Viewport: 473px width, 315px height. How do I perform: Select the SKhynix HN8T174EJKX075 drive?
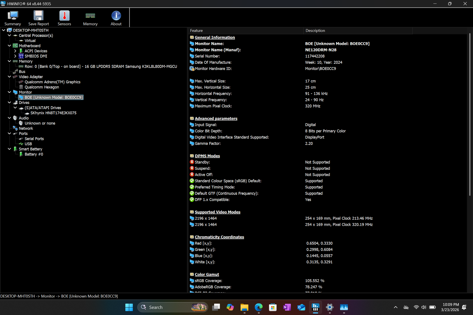pos(53,113)
